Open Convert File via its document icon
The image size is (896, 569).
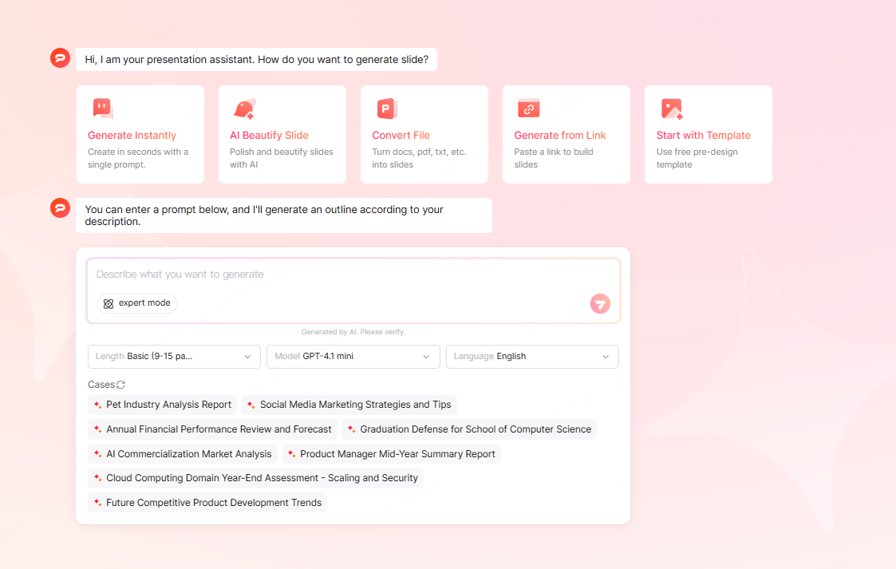click(x=386, y=108)
